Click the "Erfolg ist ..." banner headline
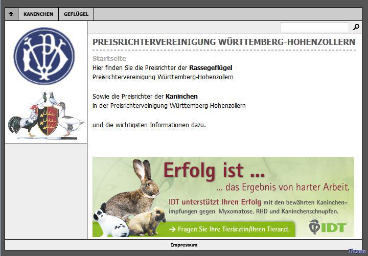The height and width of the screenshot is (256, 368). coord(214,171)
